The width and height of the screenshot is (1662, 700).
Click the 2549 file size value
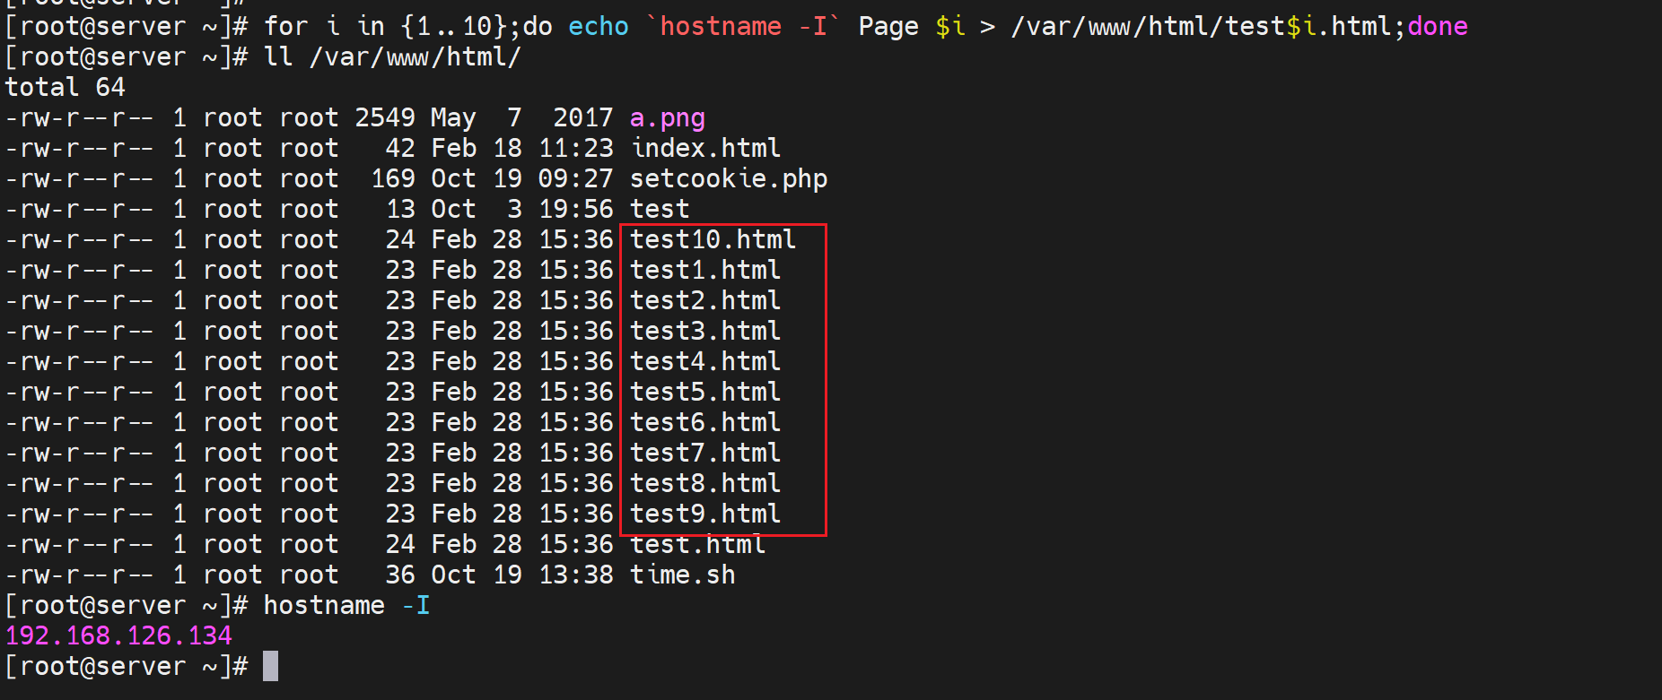385,118
